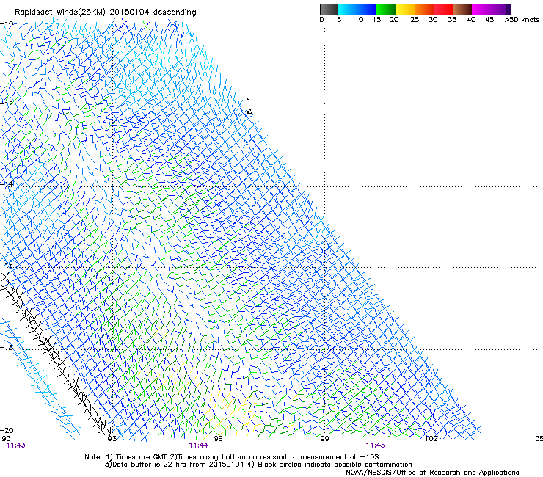Click the black contamination circle near -12 latitude
This screenshot has height=477, width=543.
pyautogui.click(x=249, y=112)
